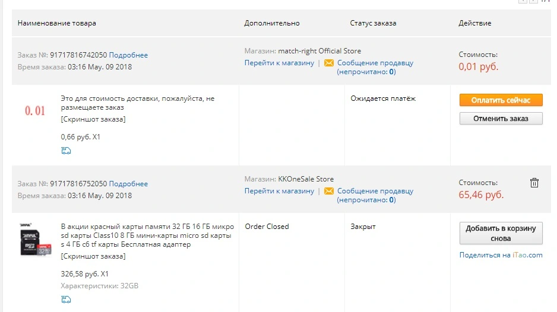Click the Оплатить сейчас button
The width and height of the screenshot is (557, 312).
click(x=501, y=100)
